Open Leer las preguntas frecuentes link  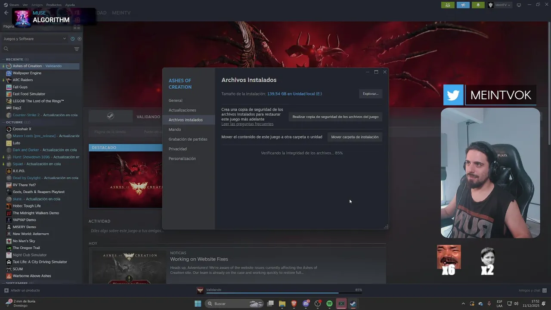pos(247,124)
